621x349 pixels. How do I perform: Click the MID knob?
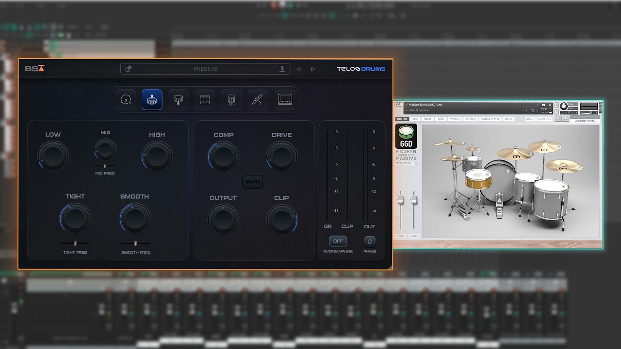tap(105, 149)
